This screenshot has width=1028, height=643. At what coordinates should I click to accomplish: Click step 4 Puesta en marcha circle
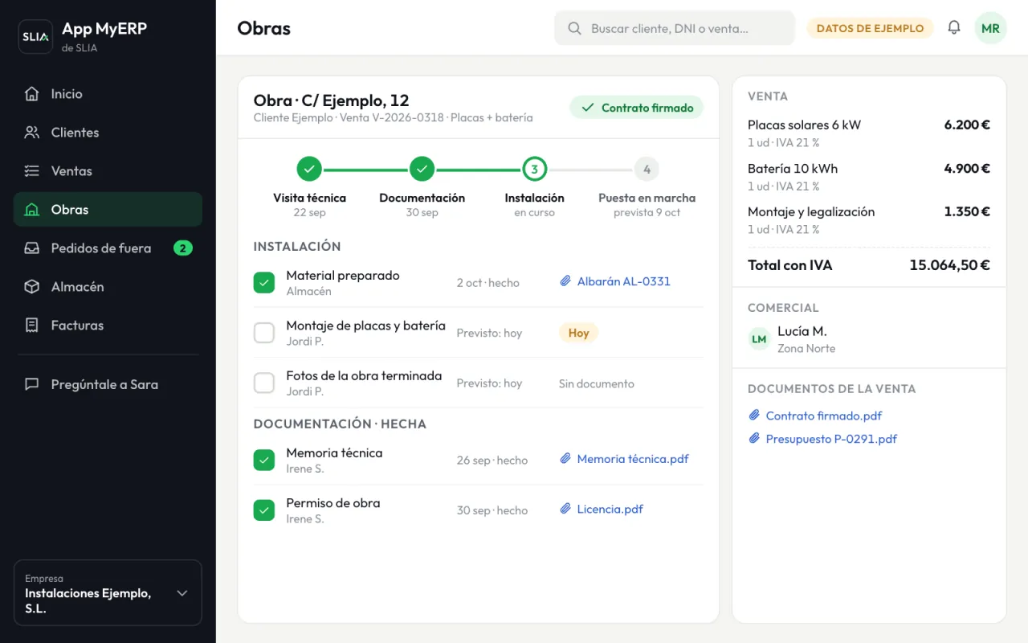pos(647,169)
